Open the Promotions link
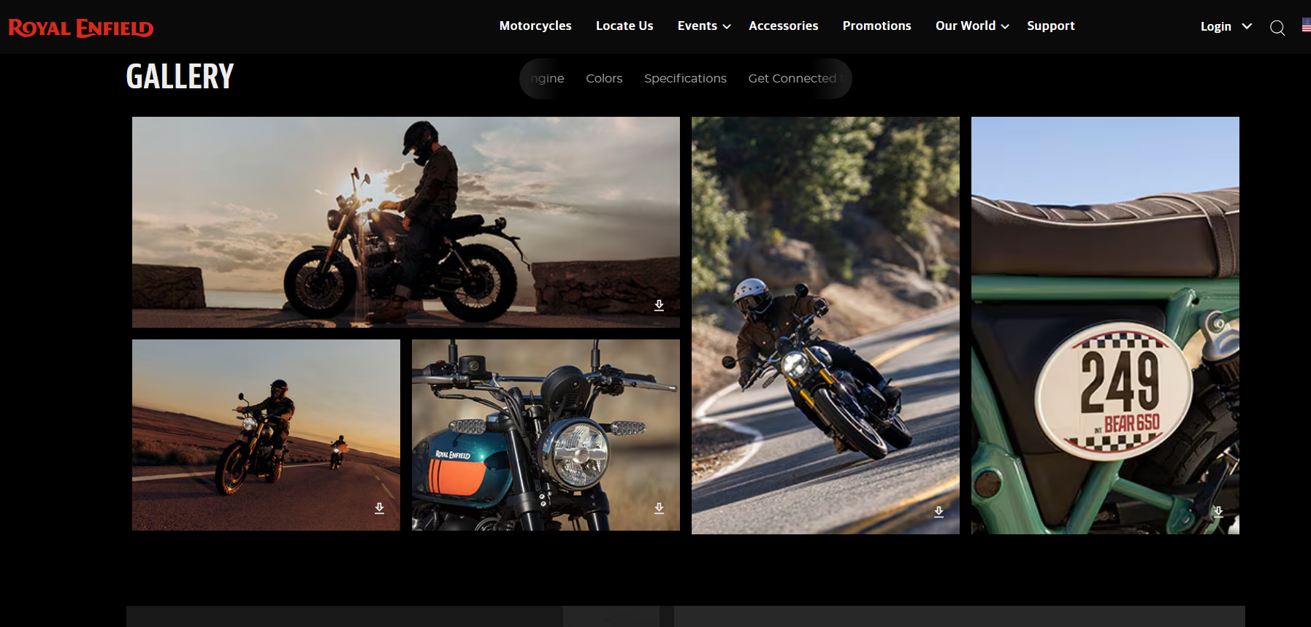Image resolution: width=1311 pixels, height=627 pixels. tap(877, 26)
